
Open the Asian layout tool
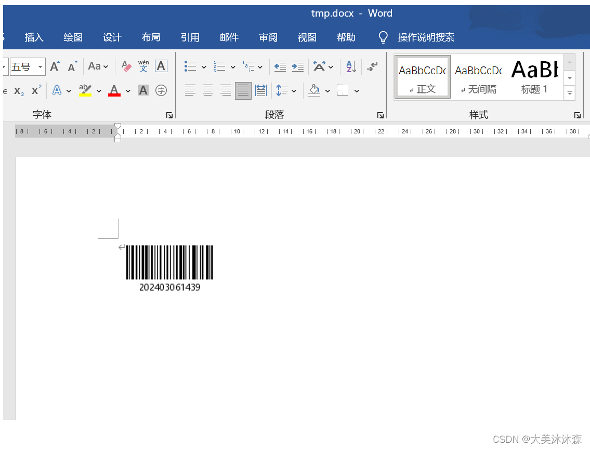click(319, 66)
